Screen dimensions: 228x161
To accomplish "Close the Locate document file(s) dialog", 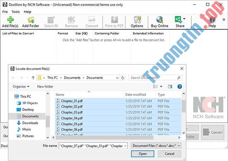I will click(x=182, y=69).
